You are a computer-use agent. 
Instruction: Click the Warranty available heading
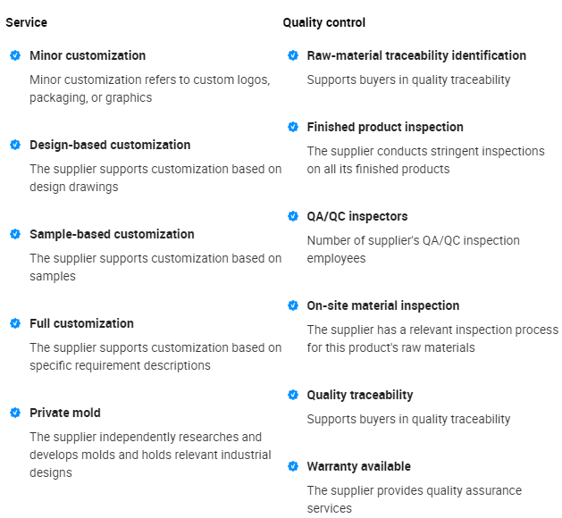click(359, 466)
